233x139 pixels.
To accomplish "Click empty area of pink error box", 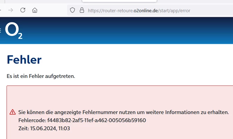I will click(x=121, y=97).
